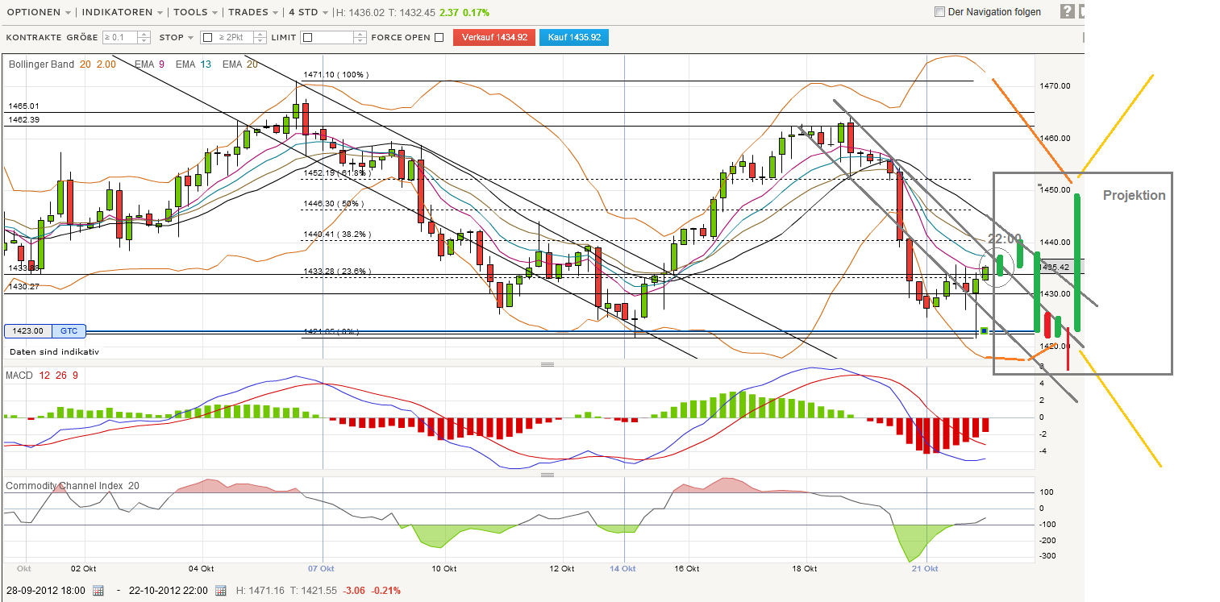The image size is (1220, 602).
Task: Click the Daten sind indikativ notice
Action: tap(54, 352)
